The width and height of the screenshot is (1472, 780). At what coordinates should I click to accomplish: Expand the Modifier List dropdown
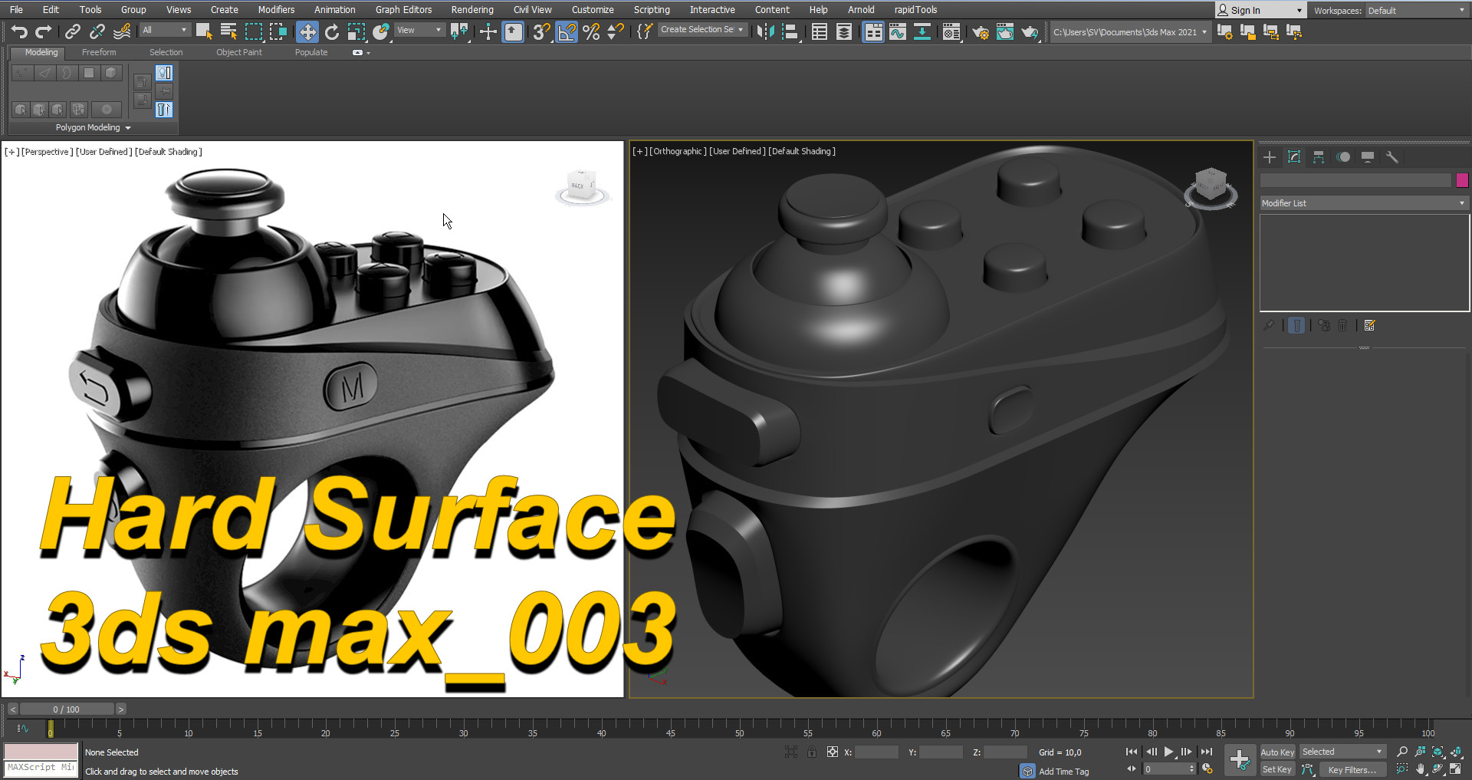click(x=1364, y=202)
